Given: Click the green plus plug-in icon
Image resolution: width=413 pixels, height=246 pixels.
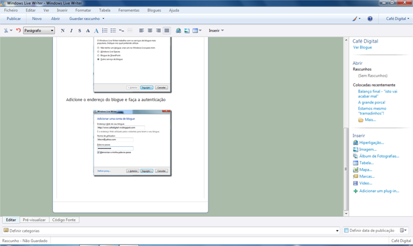Looking at the screenshot, I should (x=356, y=191).
